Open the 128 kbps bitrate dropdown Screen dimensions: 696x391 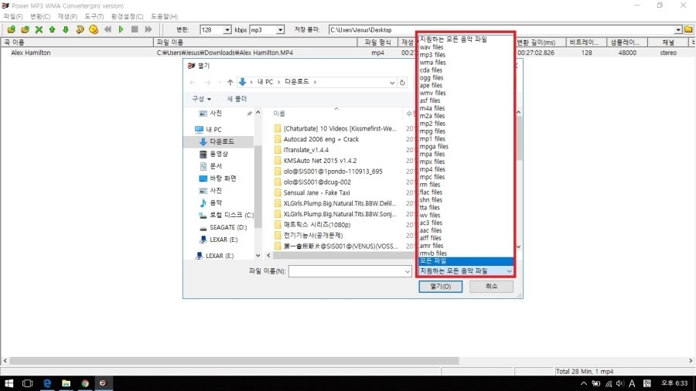coord(227,29)
